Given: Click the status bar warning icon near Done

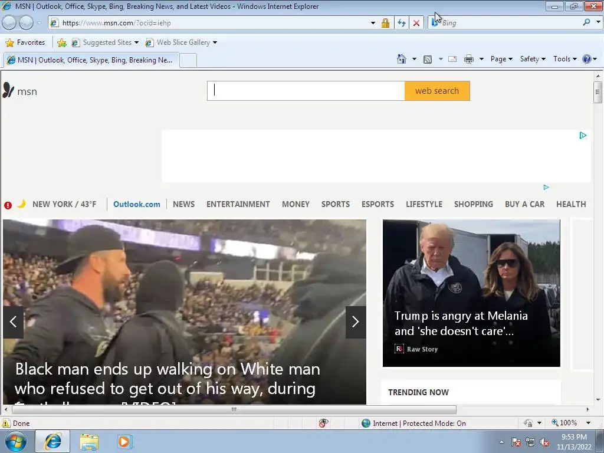Looking at the screenshot, I should pos(6,424).
